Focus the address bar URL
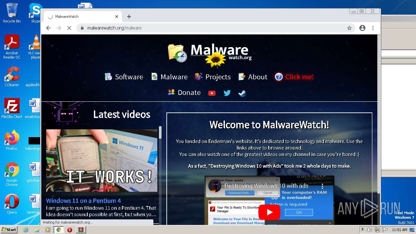 tap(114, 28)
